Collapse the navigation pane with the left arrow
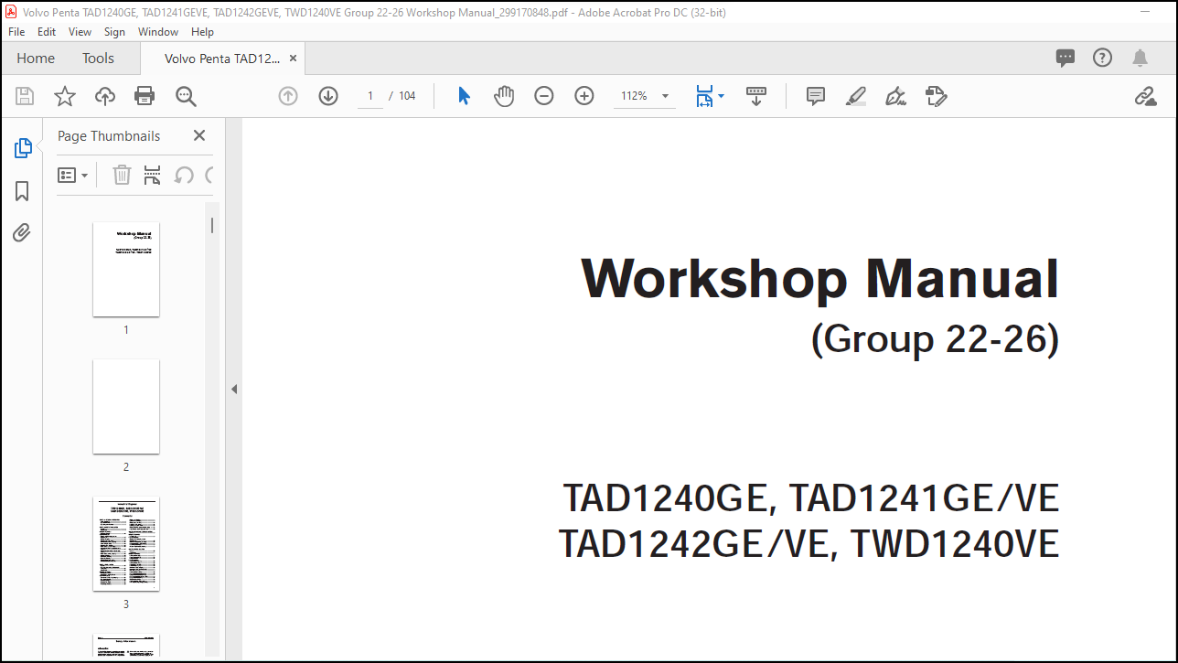 click(x=234, y=389)
